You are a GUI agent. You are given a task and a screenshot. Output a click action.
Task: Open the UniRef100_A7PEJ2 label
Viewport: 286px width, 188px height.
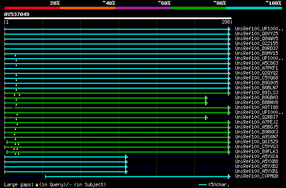coord(257,122)
